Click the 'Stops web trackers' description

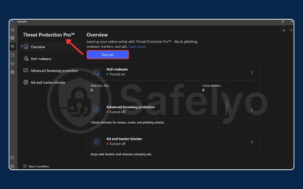click(x=121, y=154)
